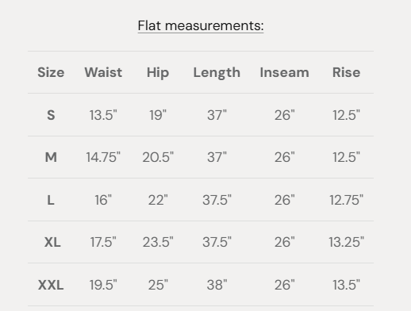This screenshot has width=411, height=311.
Task: Select the Size column header
Action: (x=51, y=72)
